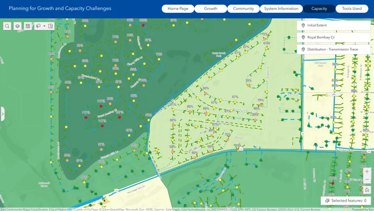Activate the select features tool
The image size is (374, 211).
38,26
